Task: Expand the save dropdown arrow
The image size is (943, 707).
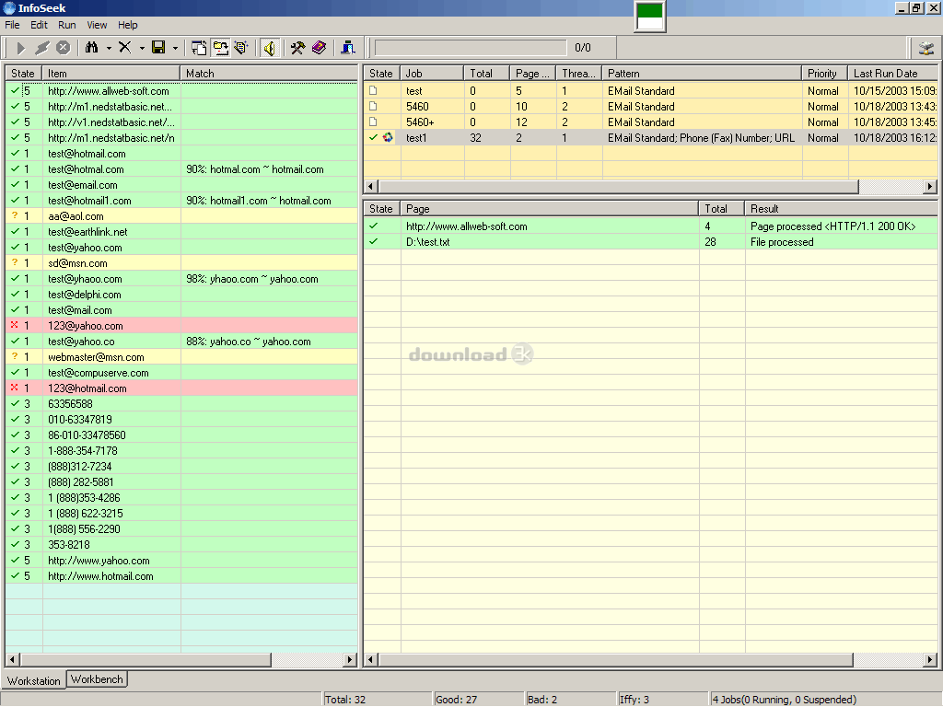Action: (x=175, y=48)
